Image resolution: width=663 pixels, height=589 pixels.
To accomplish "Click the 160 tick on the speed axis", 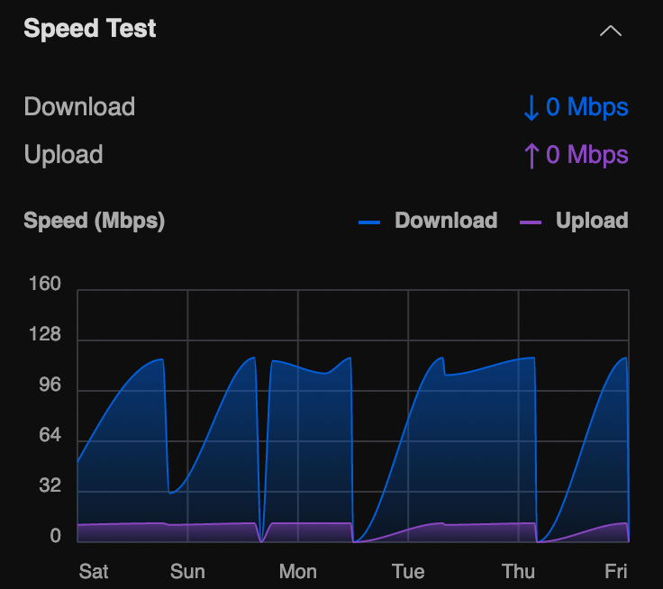I will pyautogui.click(x=44, y=285).
